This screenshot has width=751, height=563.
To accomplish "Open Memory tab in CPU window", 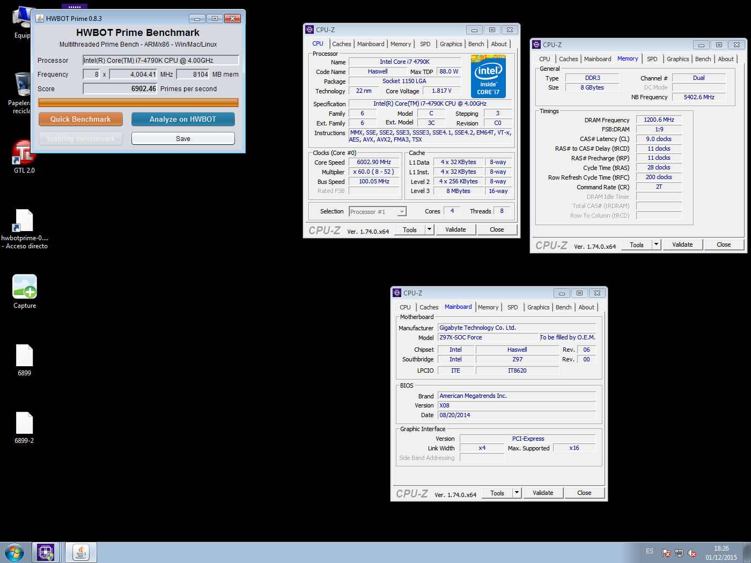I will pyautogui.click(x=401, y=44).
